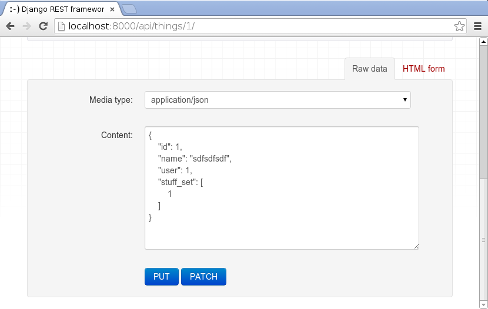Reload the current page

tap(43, 26)
